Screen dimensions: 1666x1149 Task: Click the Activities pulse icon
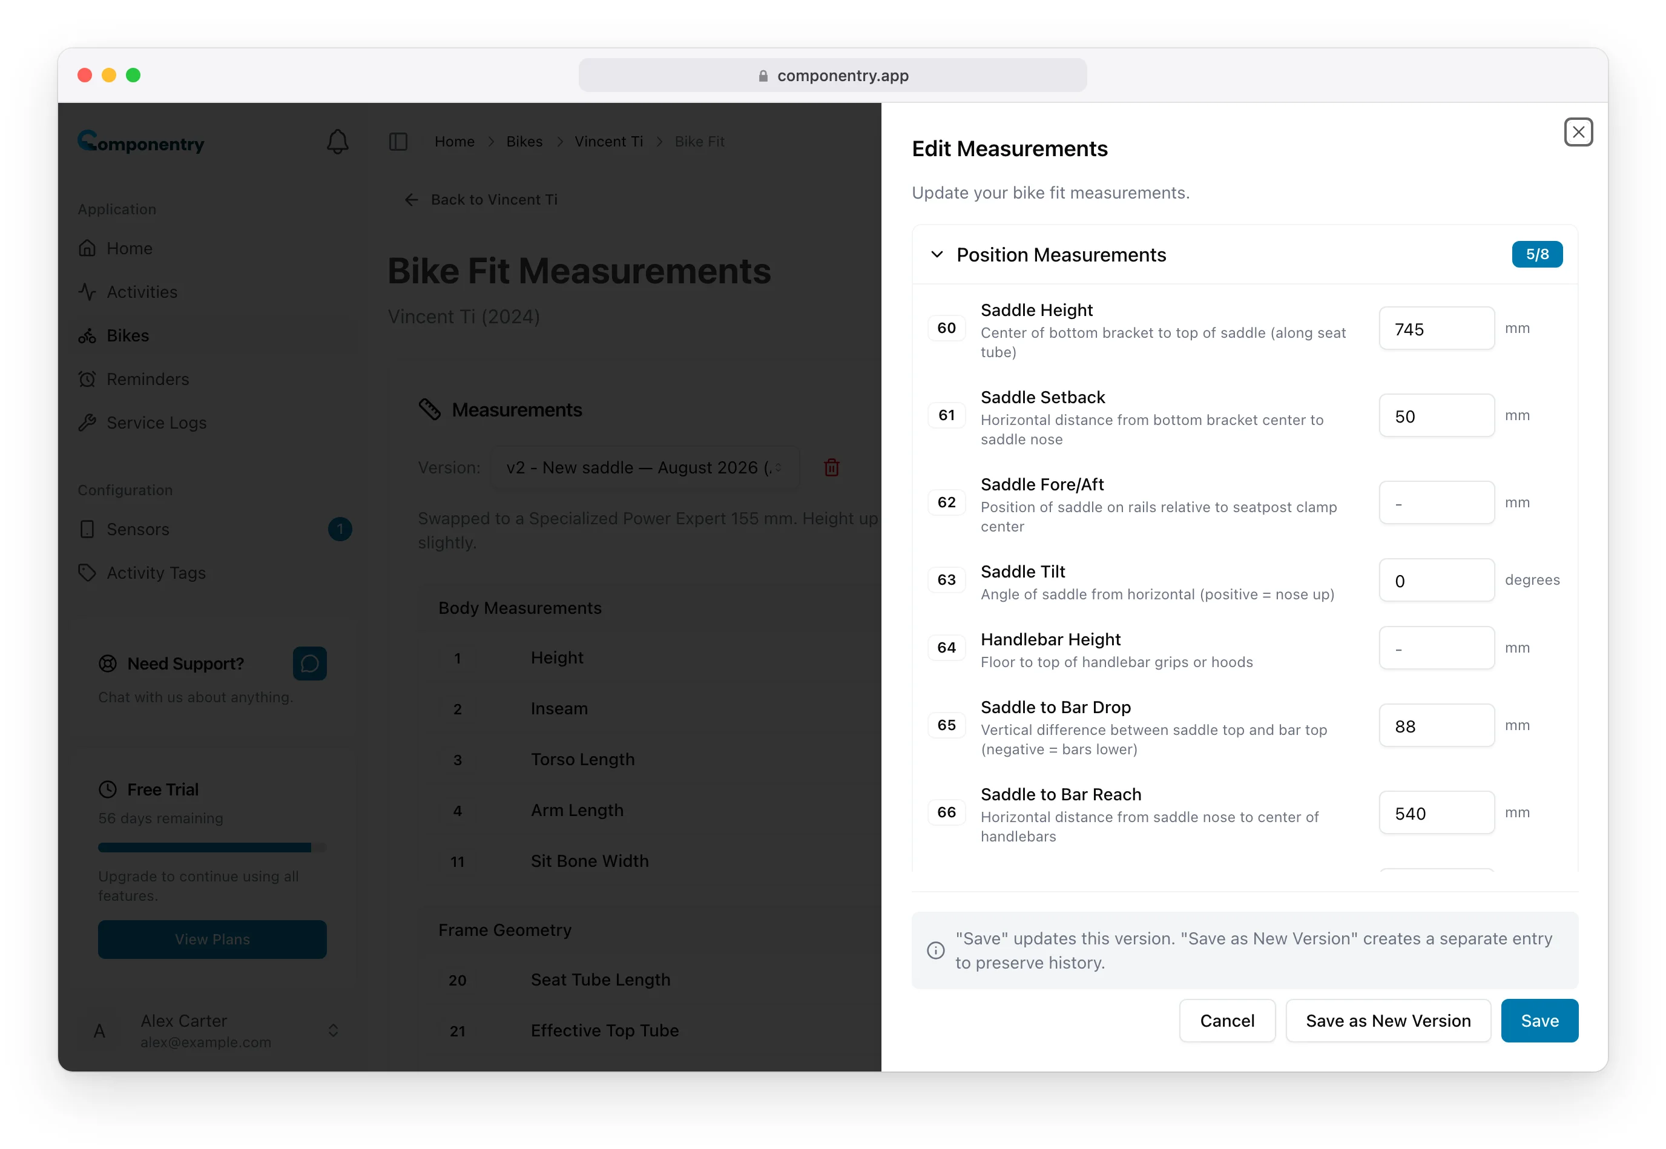(87, 292)
